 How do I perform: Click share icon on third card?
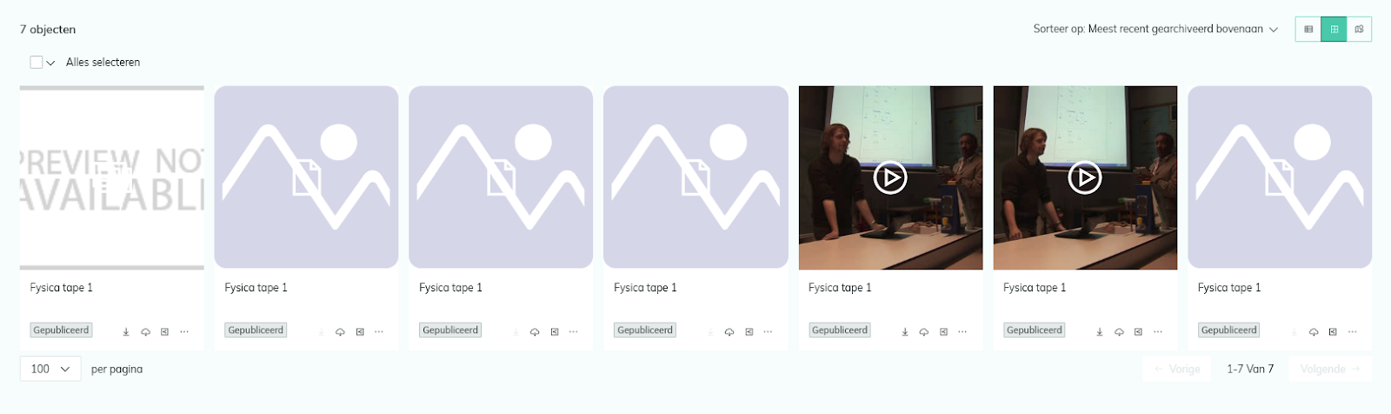(555, 331)
